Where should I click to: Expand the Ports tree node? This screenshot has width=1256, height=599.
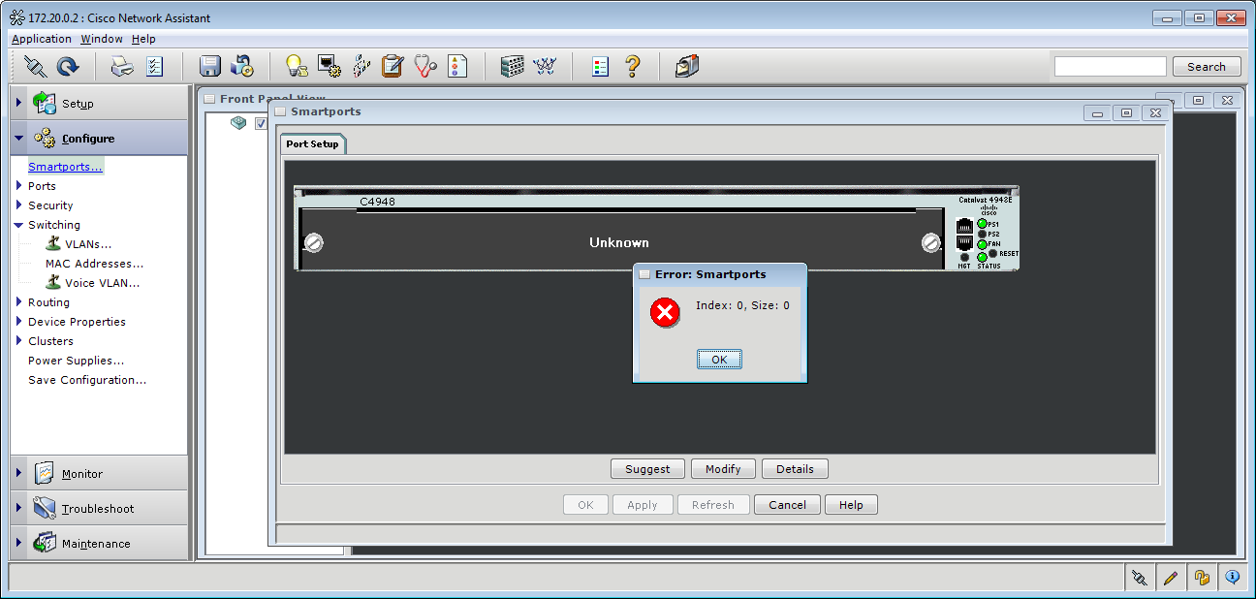coord(18,185)
